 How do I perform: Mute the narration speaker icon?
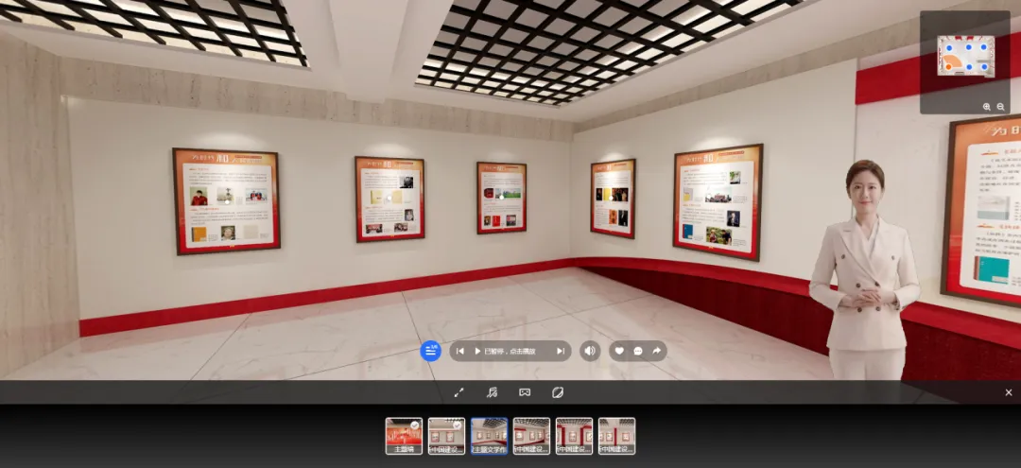(589, 351)
